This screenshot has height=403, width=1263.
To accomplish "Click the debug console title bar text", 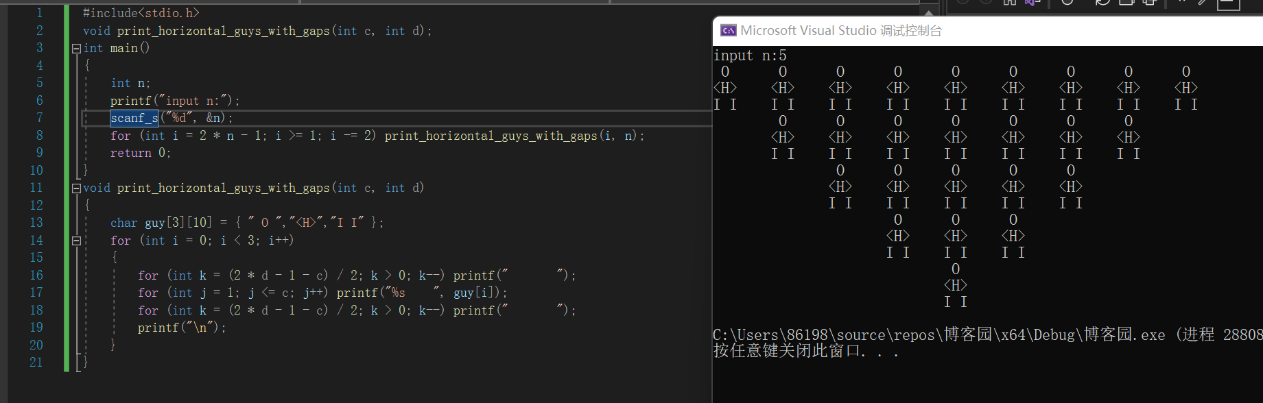I will point(841,31).
